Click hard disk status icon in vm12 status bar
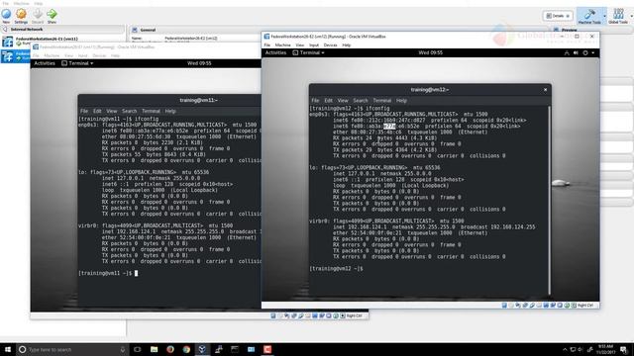Screen dimensions: 634x356 tap(504, 306)
